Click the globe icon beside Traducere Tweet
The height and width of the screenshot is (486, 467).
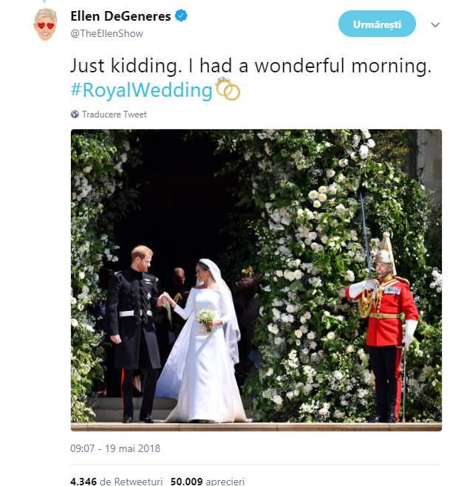pyautogui.click(x=75, y=114)
